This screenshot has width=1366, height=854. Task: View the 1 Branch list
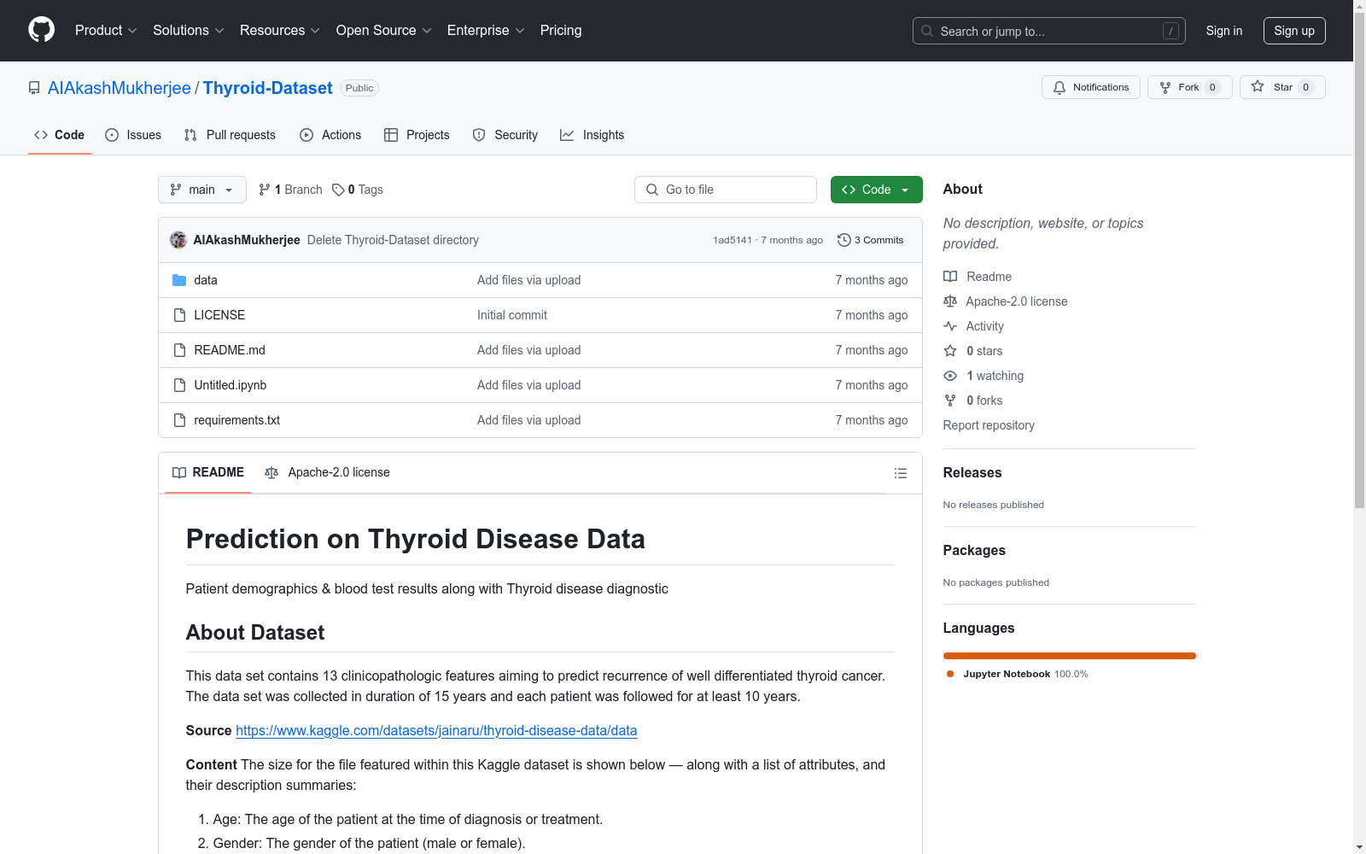(290, 190)
